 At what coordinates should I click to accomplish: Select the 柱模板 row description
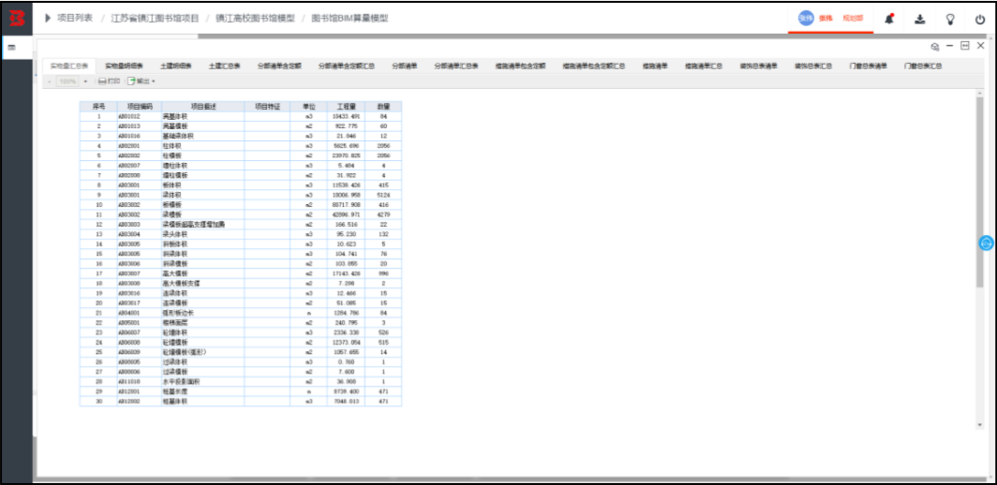click(202, 155)
